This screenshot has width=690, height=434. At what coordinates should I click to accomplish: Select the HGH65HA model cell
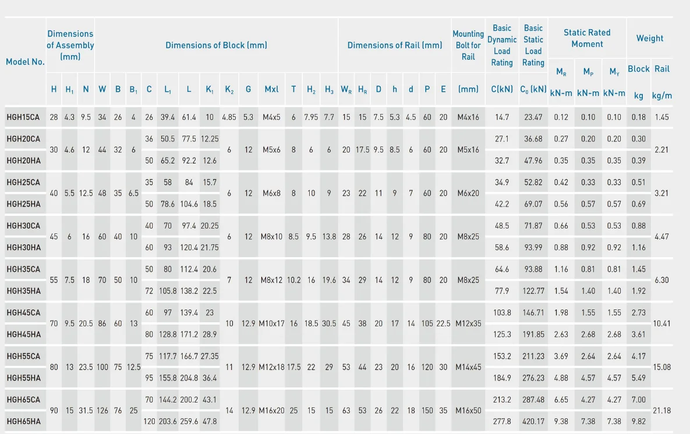23,421
